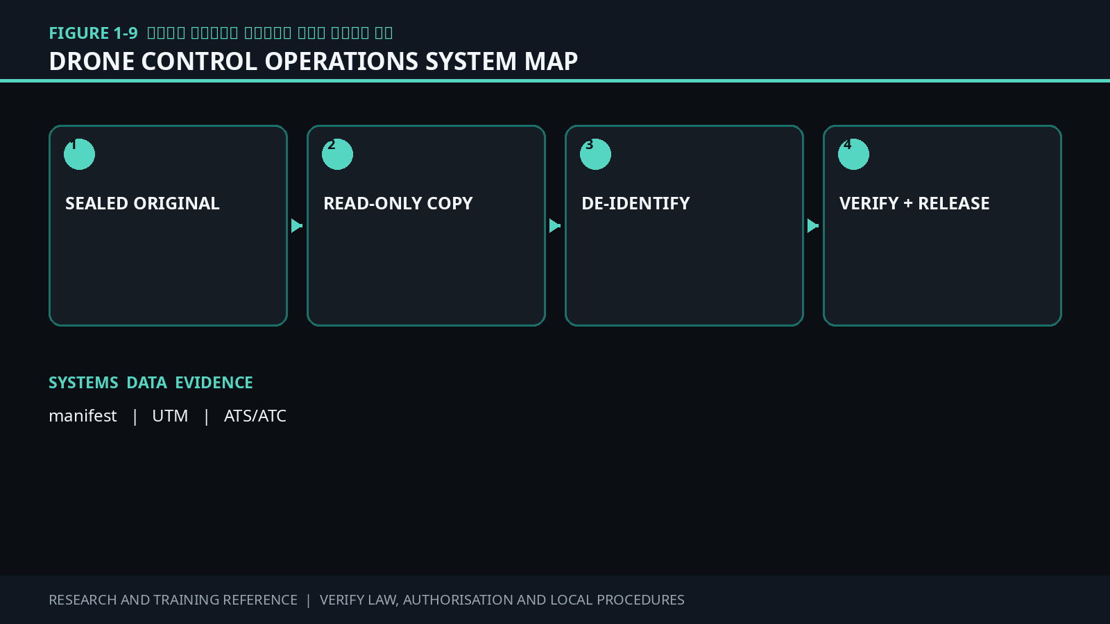
Task: Click the step 3 circle badge
Action: 595,154
